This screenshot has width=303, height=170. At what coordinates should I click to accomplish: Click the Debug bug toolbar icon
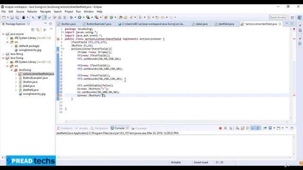coord(71,17)
